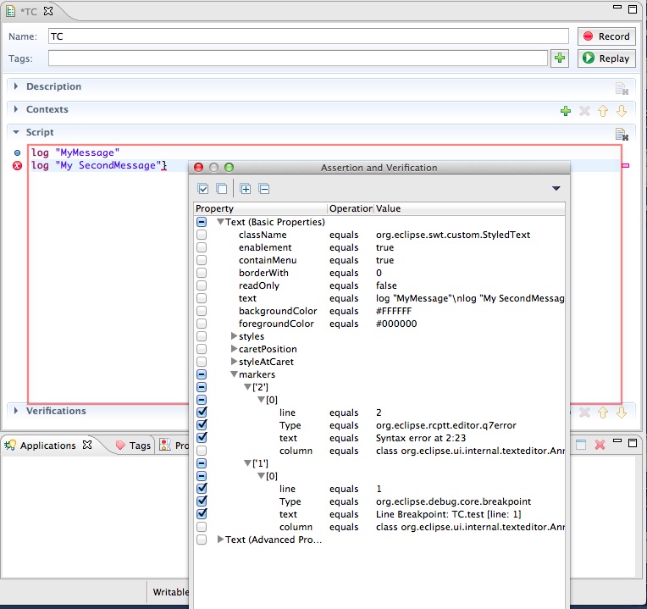The width and height of the screenshot is (647, 609).
Task: Open the assertion window view menu arrow
Action: (x=556, y=188)
